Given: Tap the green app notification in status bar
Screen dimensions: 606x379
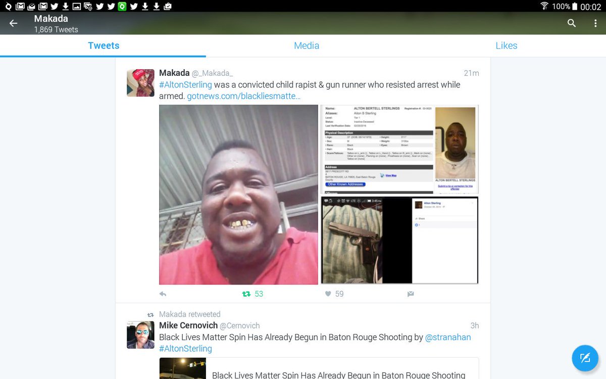Looking at the screenshot, I should [x=122, y=6].
